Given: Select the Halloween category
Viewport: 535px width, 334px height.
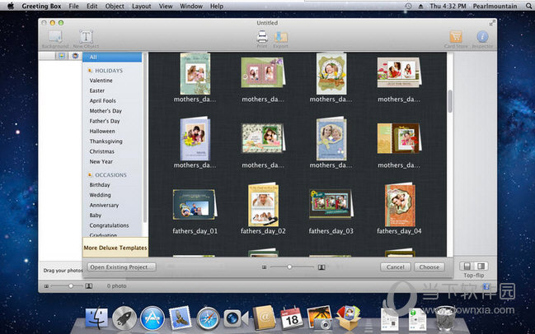Looking at the screenshot, I should pos(102,132).
